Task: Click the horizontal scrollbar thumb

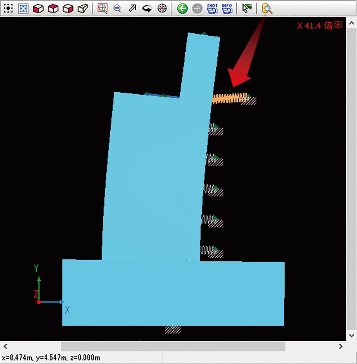Action: point(173,346)
